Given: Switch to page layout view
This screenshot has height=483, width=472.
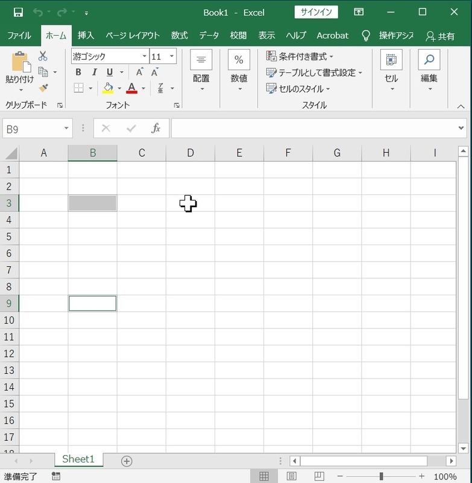Looking at the screenshot, I should tap(291, 476).
